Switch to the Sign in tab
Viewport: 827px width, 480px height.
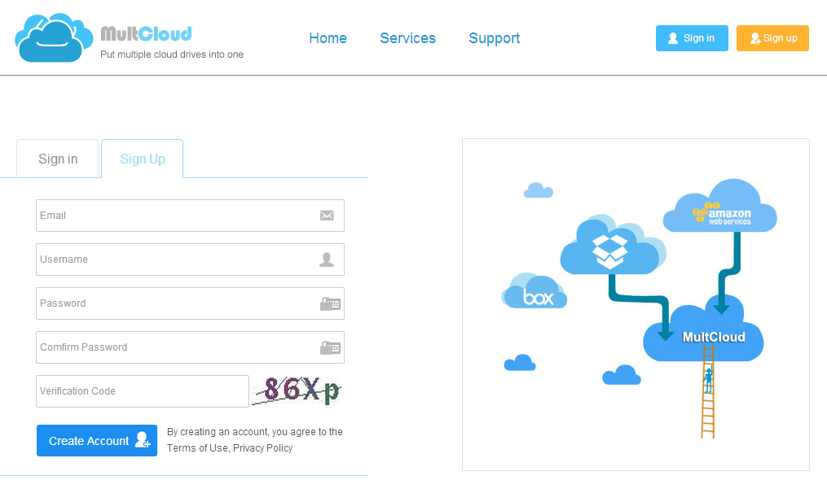click(58, 159)
